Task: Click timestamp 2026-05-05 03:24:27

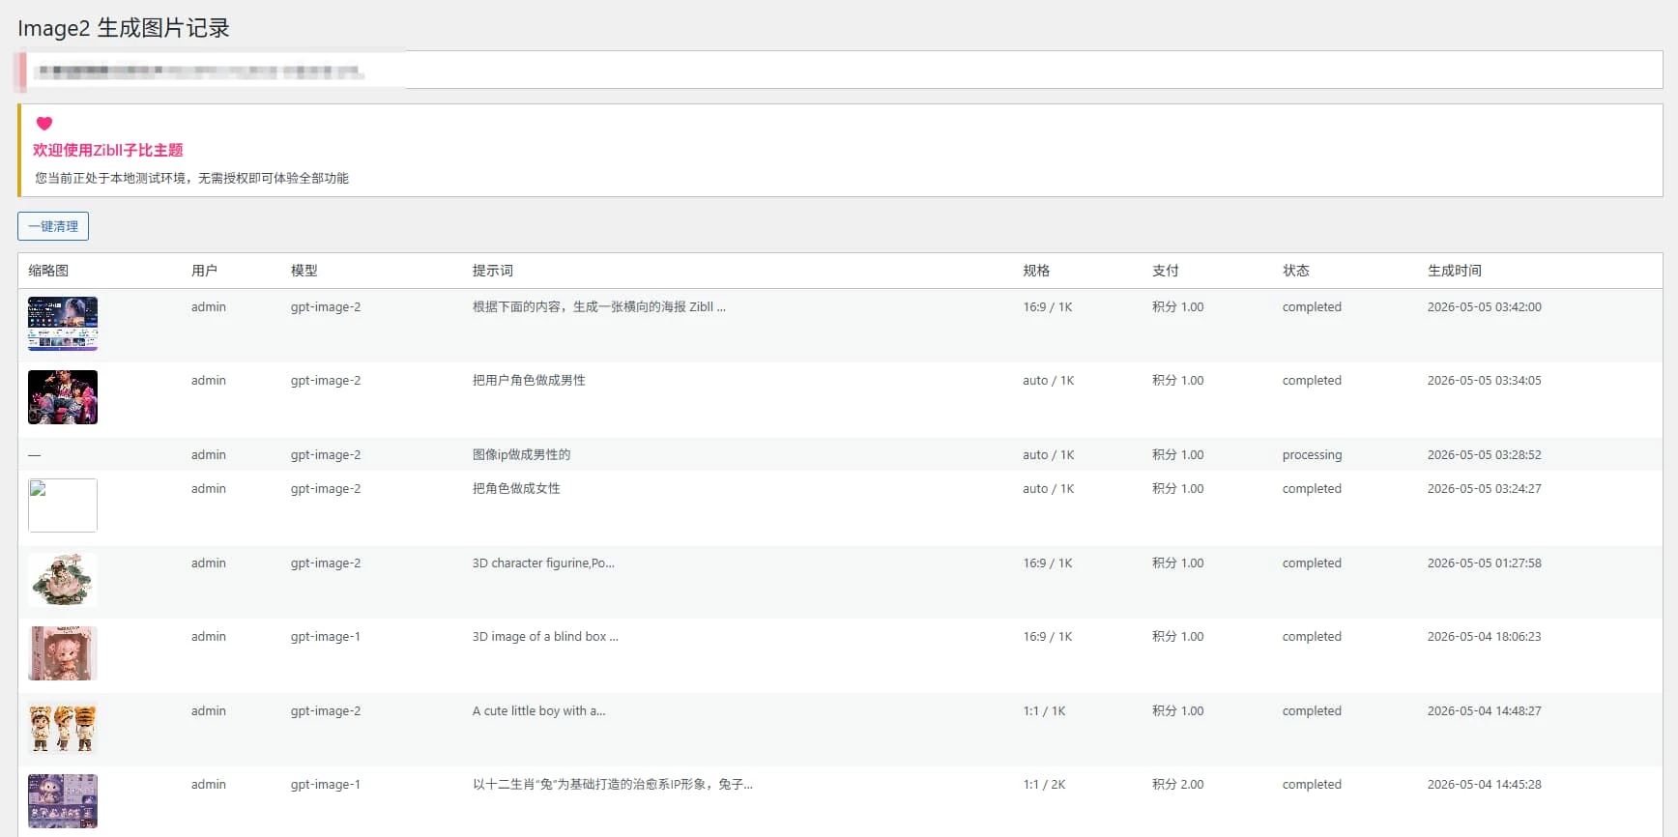Action: pyautogui.click(x=1485, y=488)
